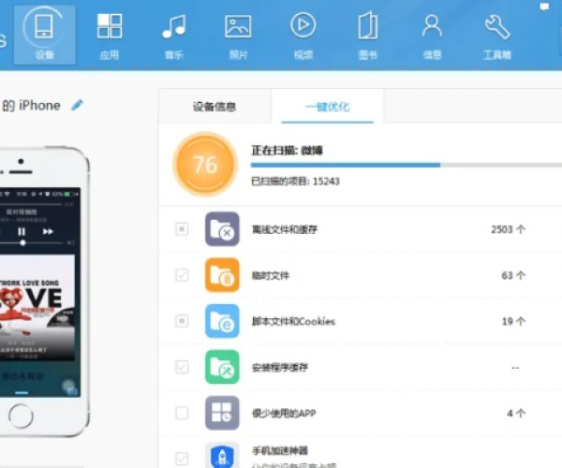
Task: Click the iPhone home button image
Action: (21, 417)
